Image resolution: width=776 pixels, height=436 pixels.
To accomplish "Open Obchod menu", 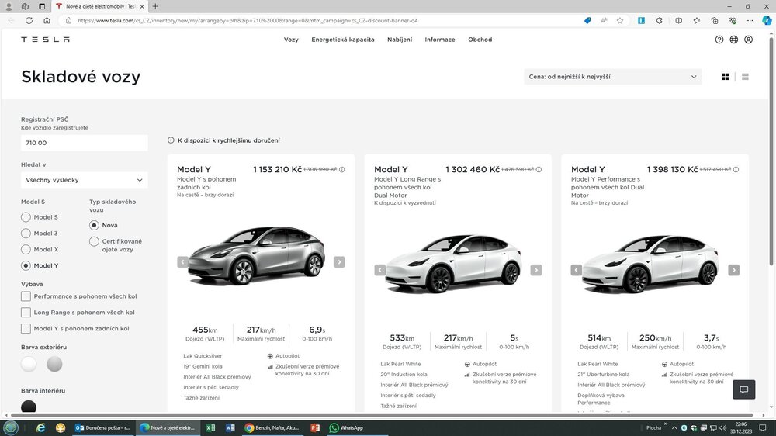I will 480,40.
